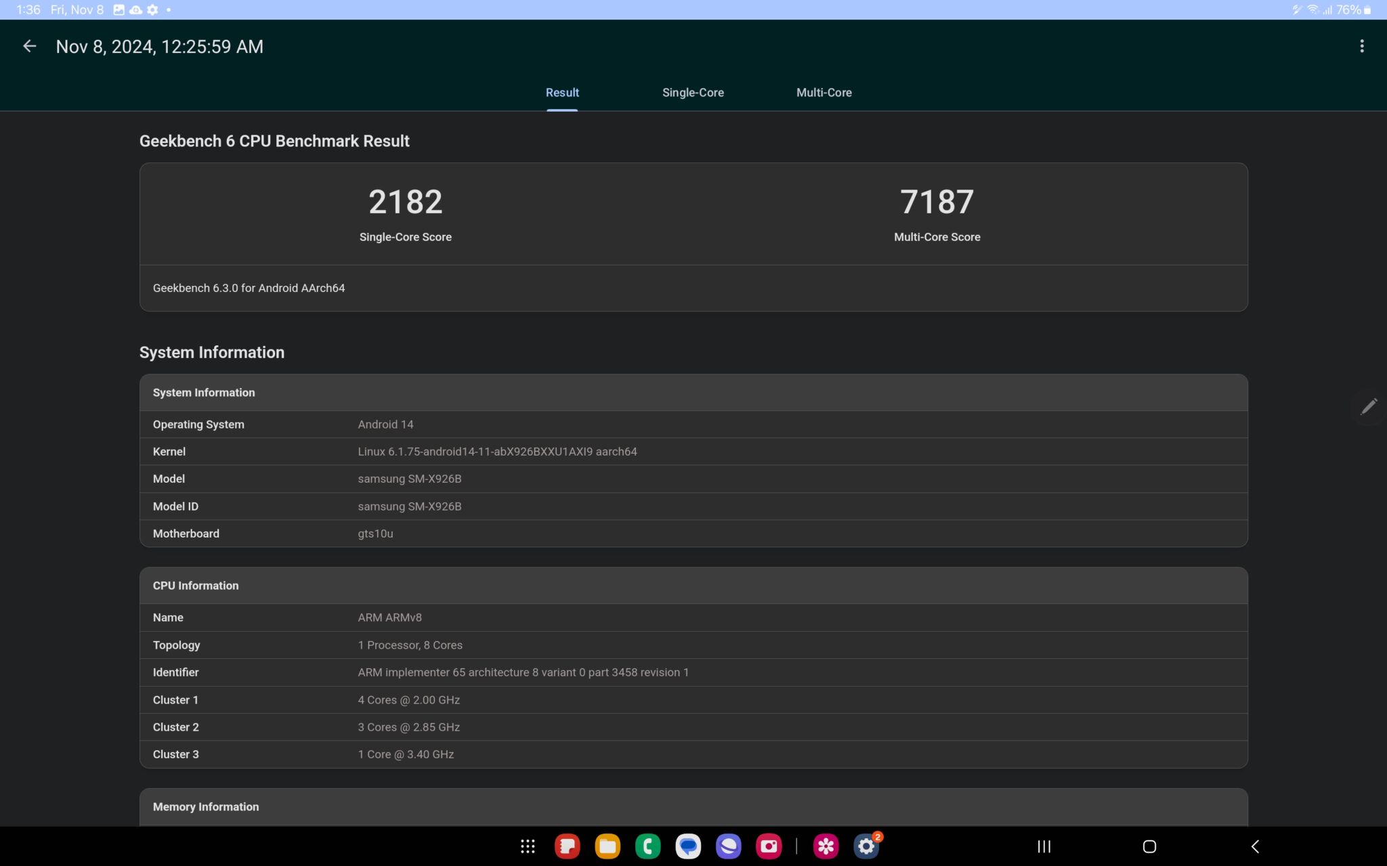Viewport: 1387px width, 866px height.
Task: Open the app drawer grid icon
Action: pos(528,846)
